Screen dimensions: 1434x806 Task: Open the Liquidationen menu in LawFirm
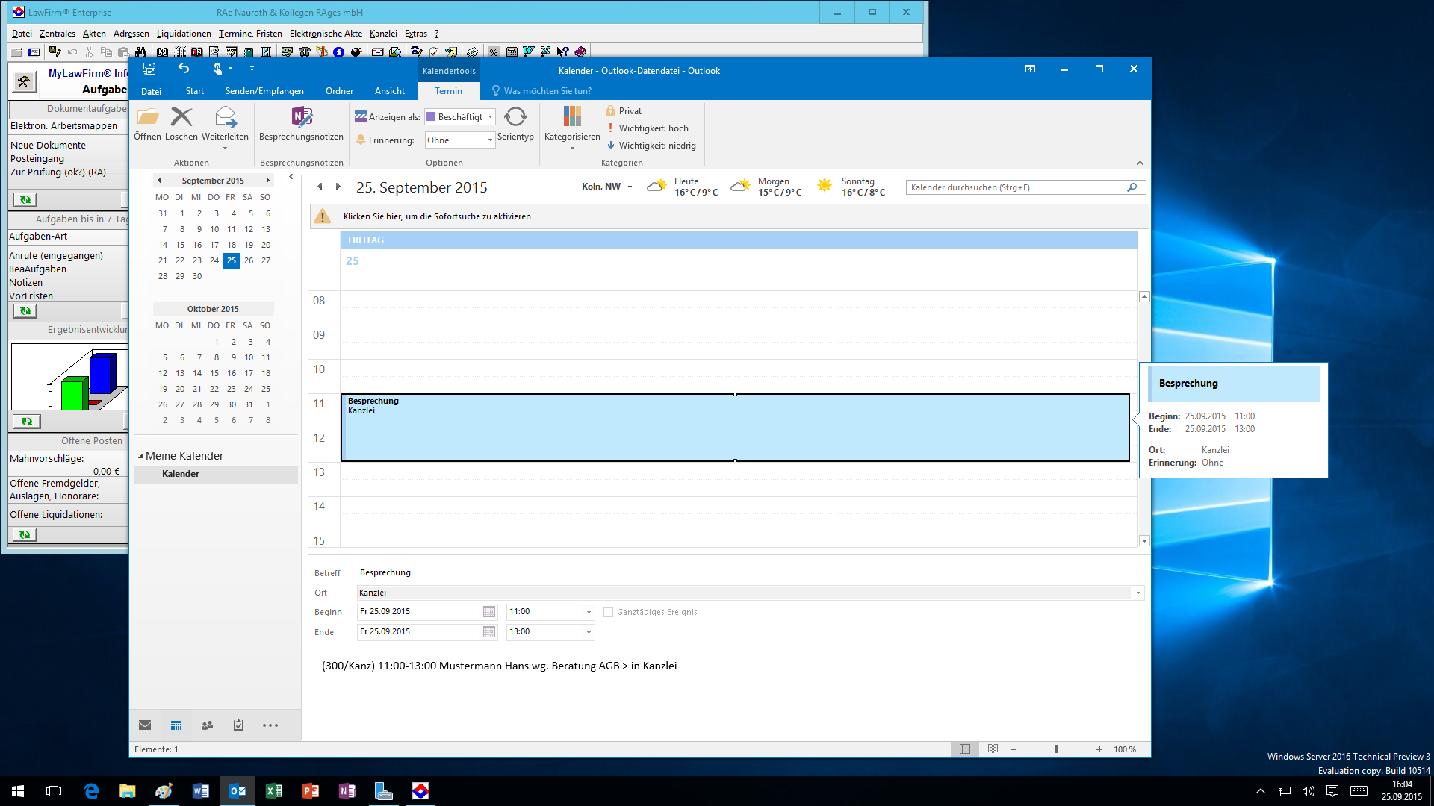pyautogui.click(x=184, y=34)
